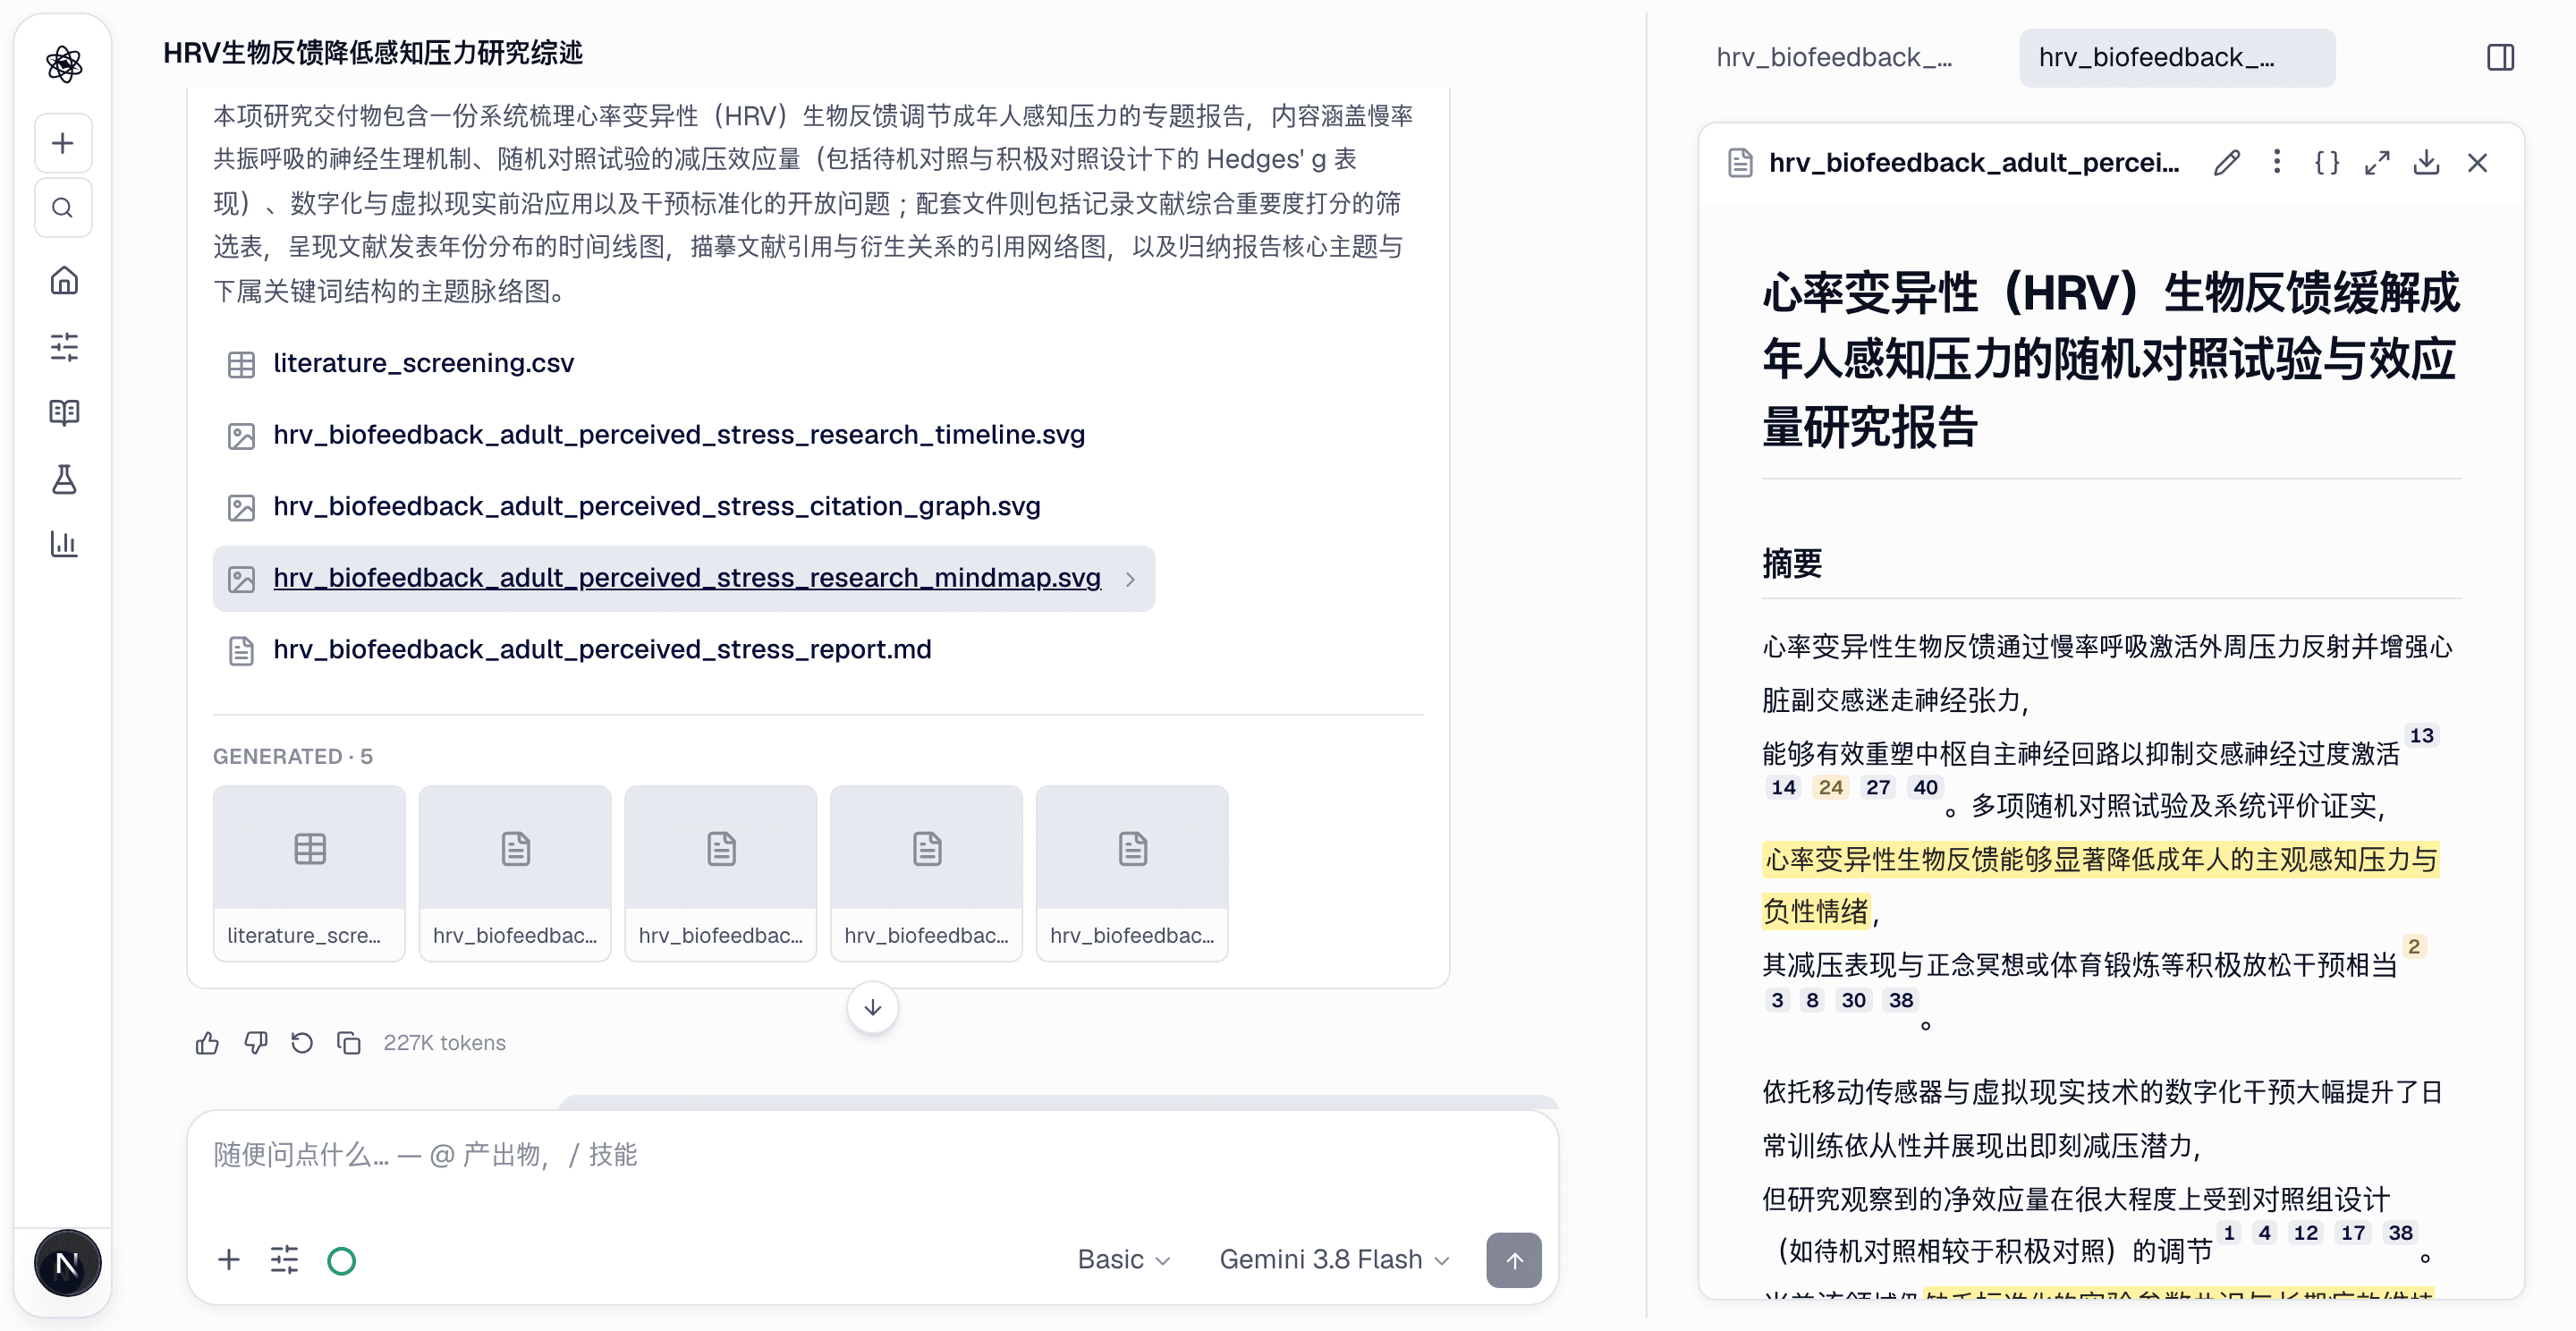This screenshot has height=1331, width=2576.
Task: Open citation_graph.svg file link
Action: coord(656,506)
